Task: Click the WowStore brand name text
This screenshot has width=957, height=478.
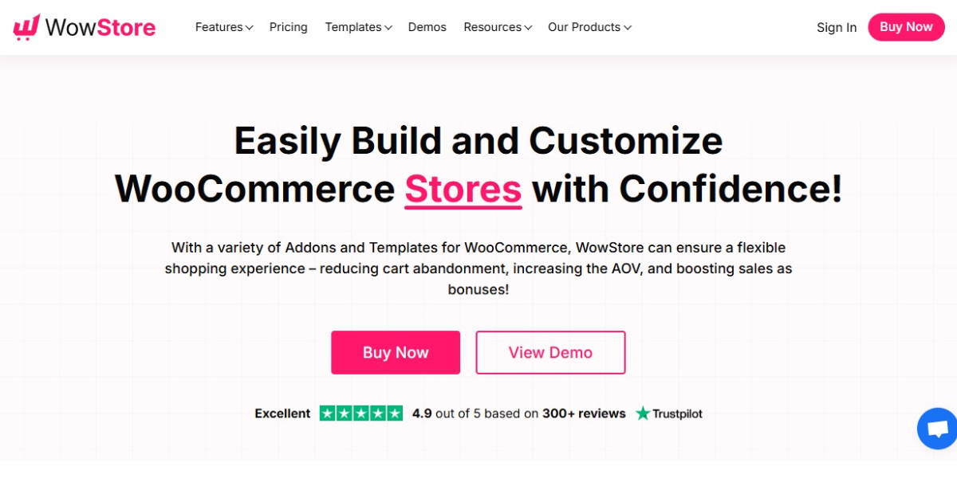Action: click(x=100, y=27)
